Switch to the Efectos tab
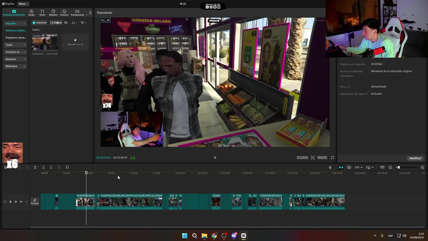Viewport: 428px width, 241px height. [64, 13]
